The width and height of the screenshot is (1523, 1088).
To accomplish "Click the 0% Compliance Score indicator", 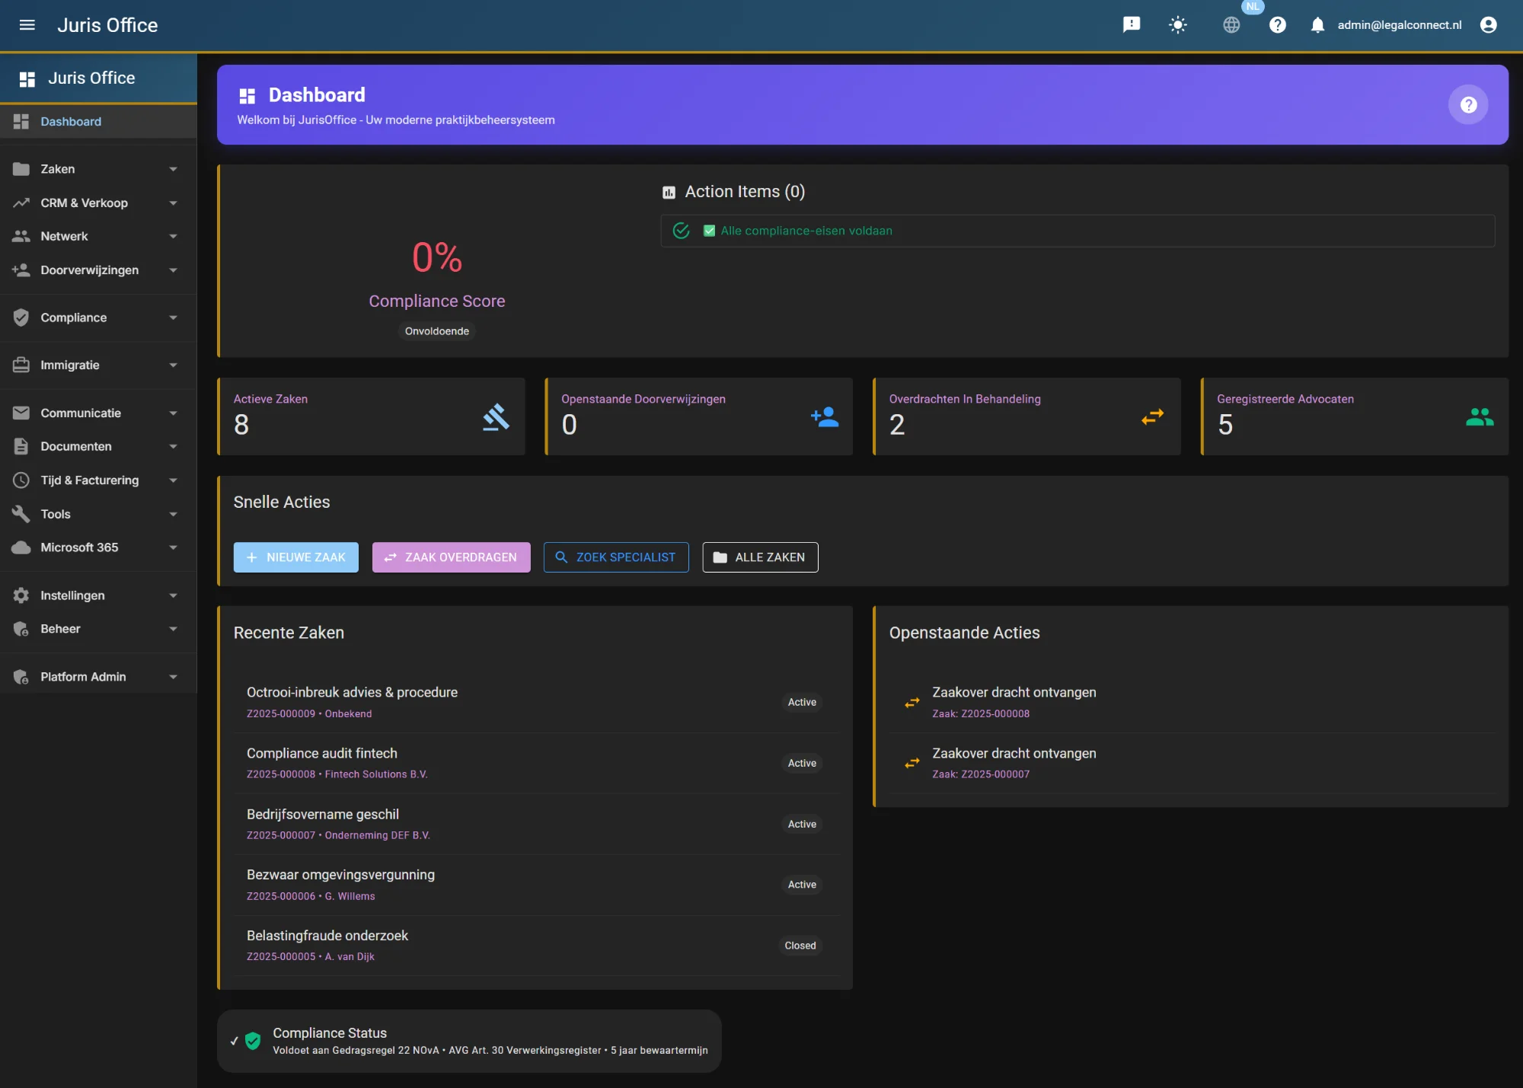I will [x=437, y=257].
